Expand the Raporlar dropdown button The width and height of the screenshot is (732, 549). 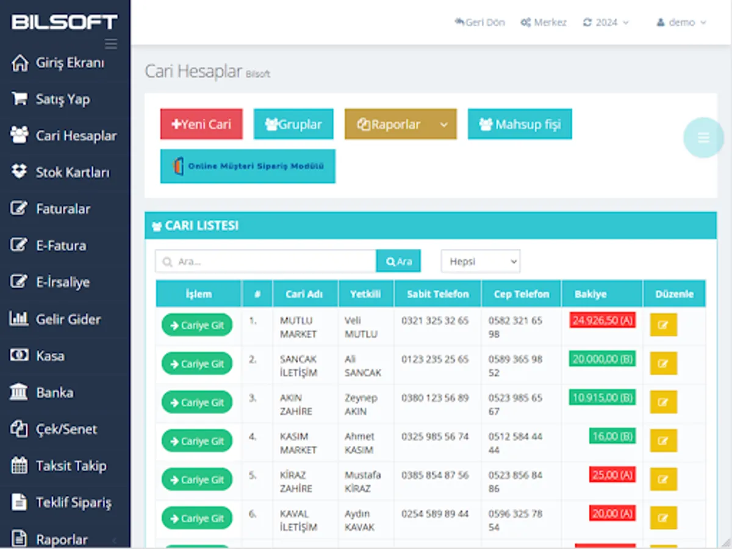pyautogui.click(x=400, y=124)
